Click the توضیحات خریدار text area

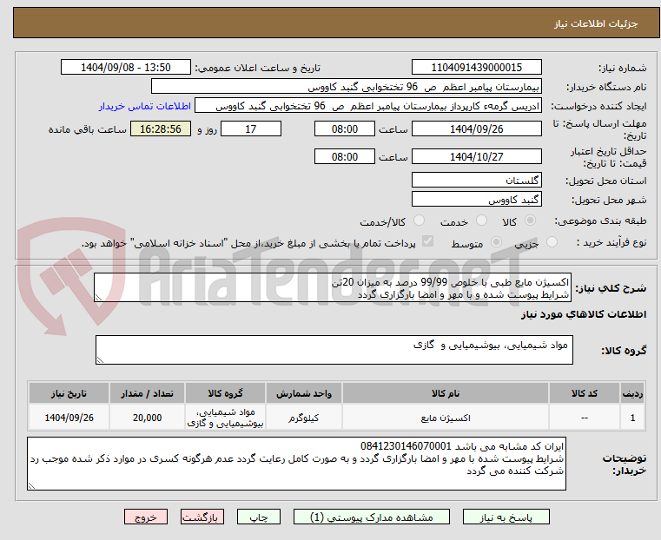coord(296,464)
